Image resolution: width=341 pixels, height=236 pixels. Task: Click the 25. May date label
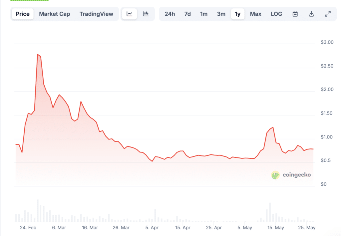click(x=307, y=228)
